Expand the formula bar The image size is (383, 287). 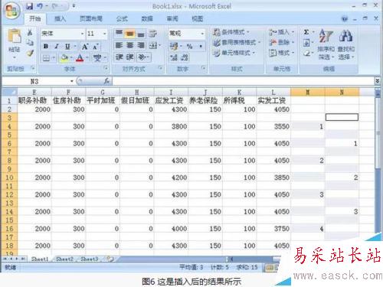[377, 81]
